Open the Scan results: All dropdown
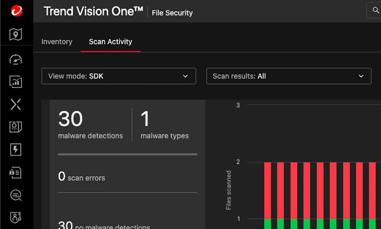The width and height of the screenshot is (381, 229). [x=289, y=76]
